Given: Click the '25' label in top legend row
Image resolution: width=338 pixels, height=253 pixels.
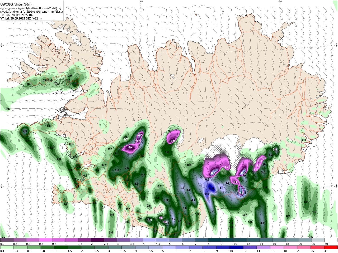Looking at the screenshot, I should click(x=313, y=244).
